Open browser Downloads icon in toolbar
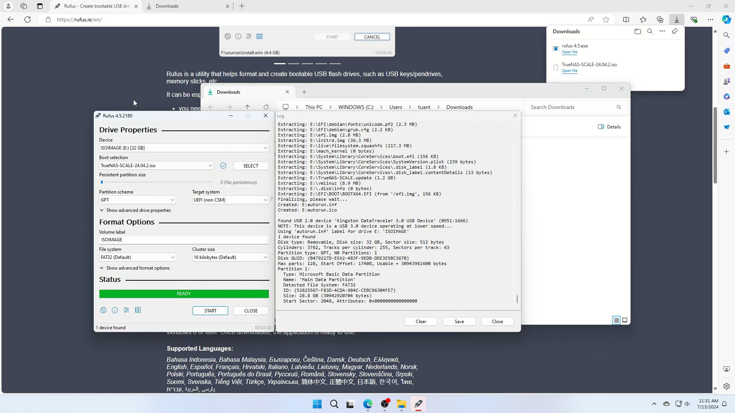This screenshot has height=413, width=735. click(677, 20)
